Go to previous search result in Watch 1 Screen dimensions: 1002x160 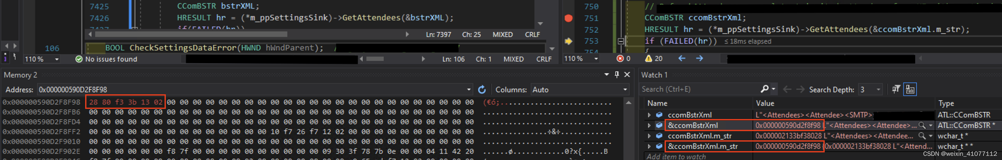point(787,90)
